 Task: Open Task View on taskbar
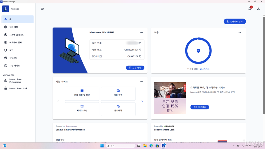click(139, 146)
